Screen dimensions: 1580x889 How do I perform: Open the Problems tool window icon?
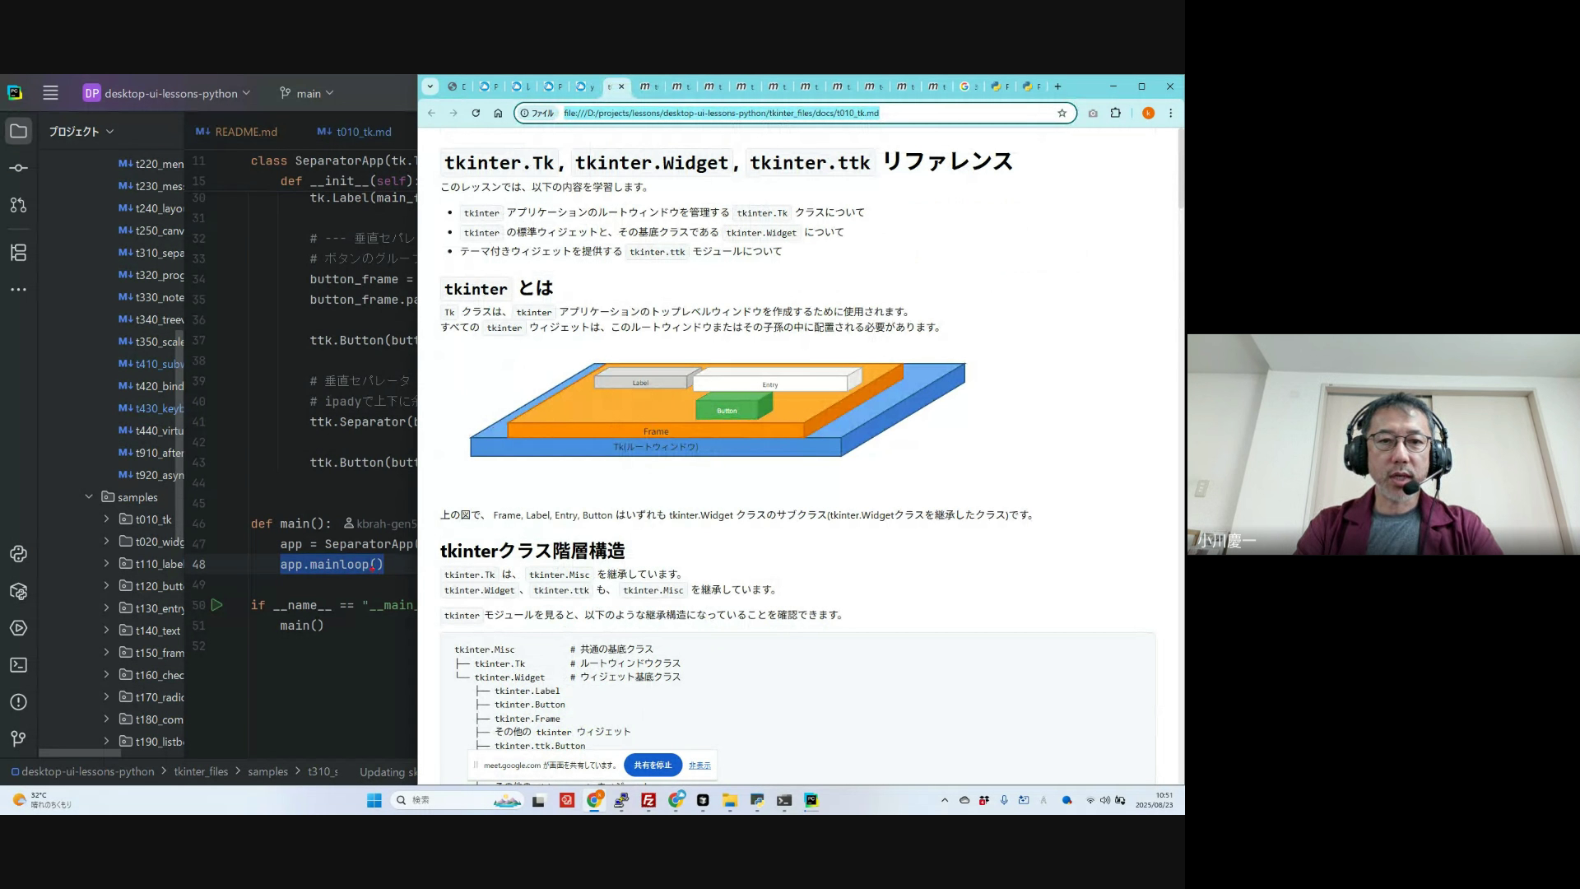(x=18, y=702)
